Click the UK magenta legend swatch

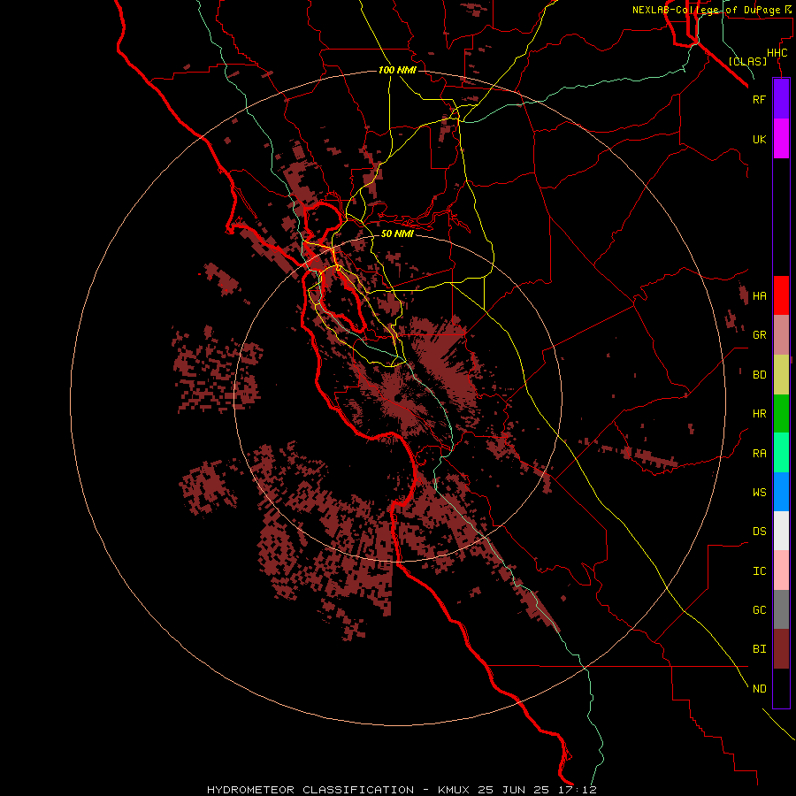(781, 139)
